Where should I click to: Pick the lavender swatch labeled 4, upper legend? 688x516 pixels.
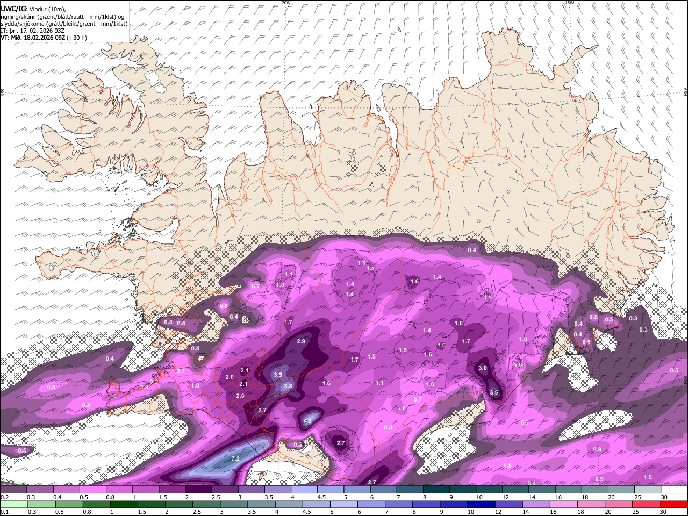304,489
